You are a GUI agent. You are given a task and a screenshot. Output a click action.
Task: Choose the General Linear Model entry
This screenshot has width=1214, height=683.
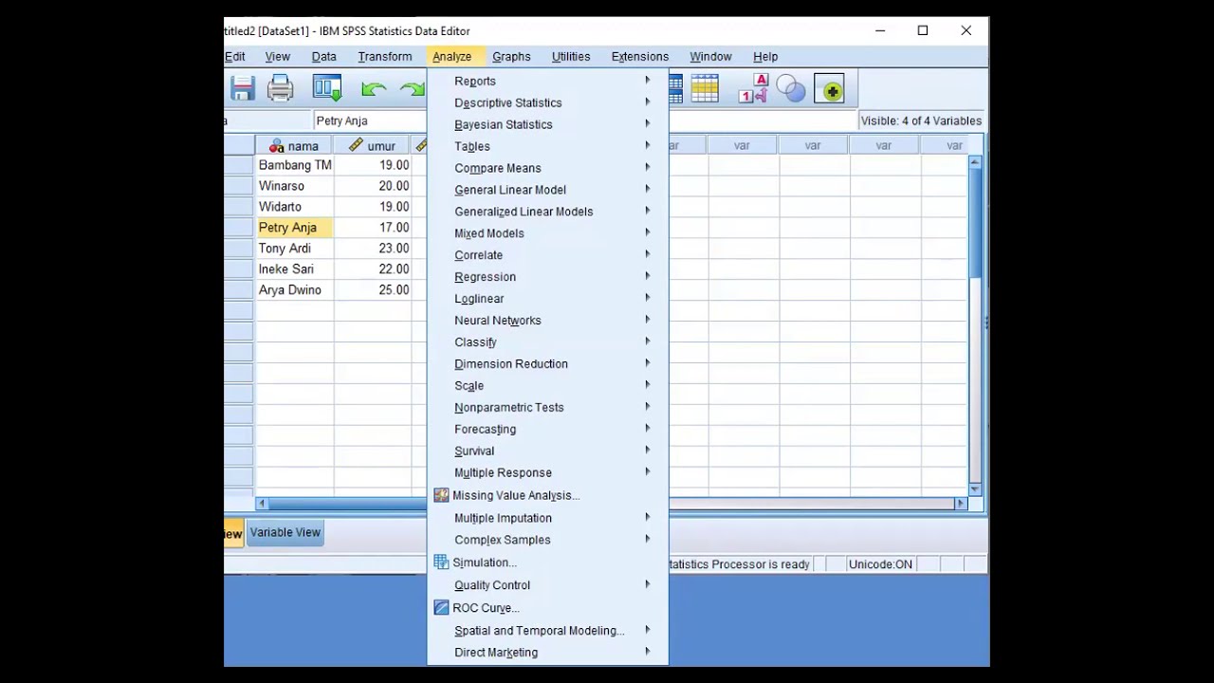[547, 190]
